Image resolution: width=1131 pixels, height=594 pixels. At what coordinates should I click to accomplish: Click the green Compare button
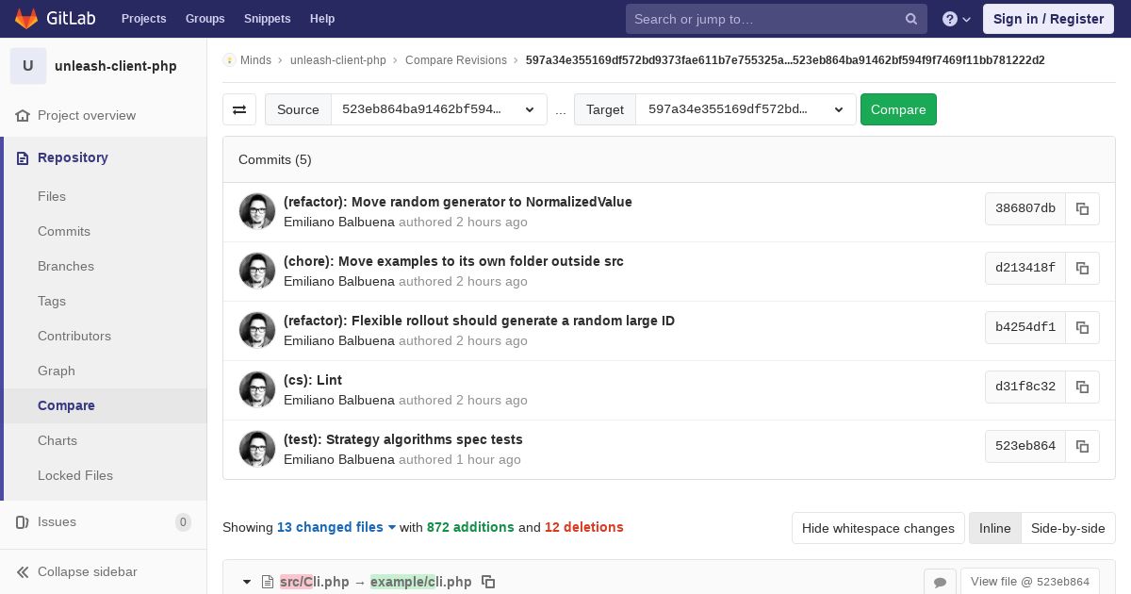pyautogui.click(x=898, y=109)
